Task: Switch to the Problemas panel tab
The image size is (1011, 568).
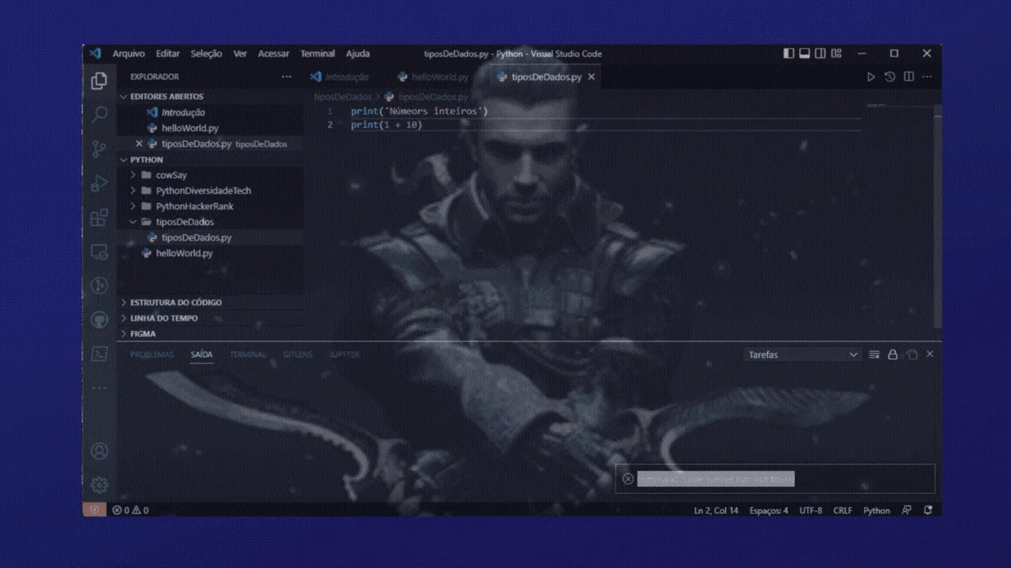Action: click(x=152, y=355)
